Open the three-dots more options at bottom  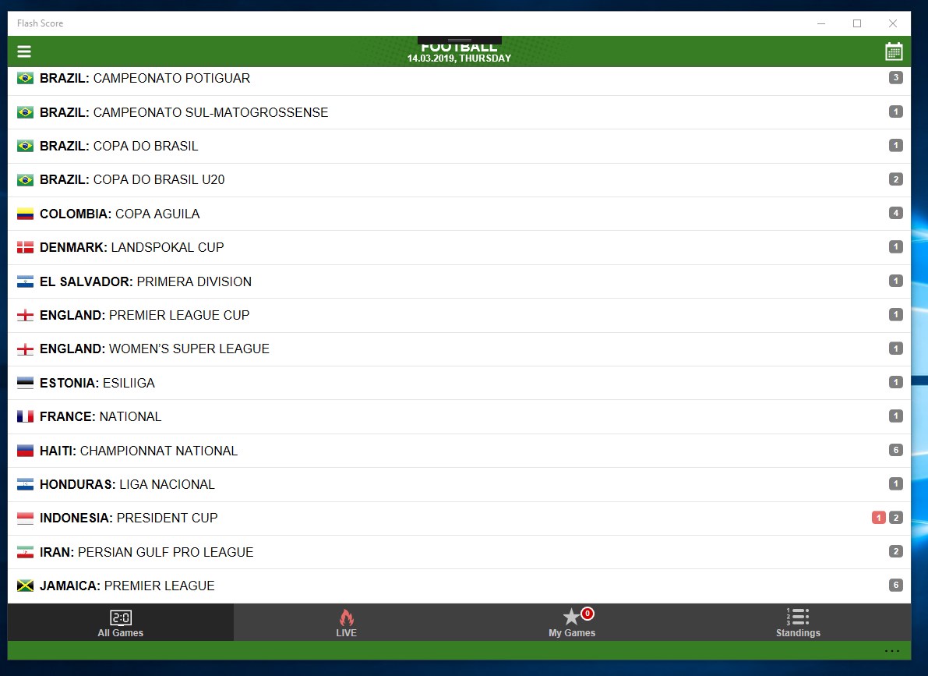[x=892, y=651]
